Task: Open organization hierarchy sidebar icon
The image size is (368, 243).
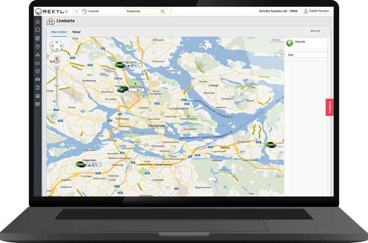Action: [x=37, y=54]
